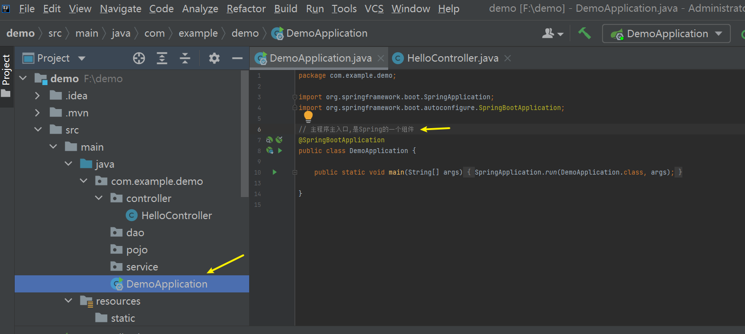Collapse the src folder
Screen dimensions: 745x334
pyautogui.click(x=38, y=130)
